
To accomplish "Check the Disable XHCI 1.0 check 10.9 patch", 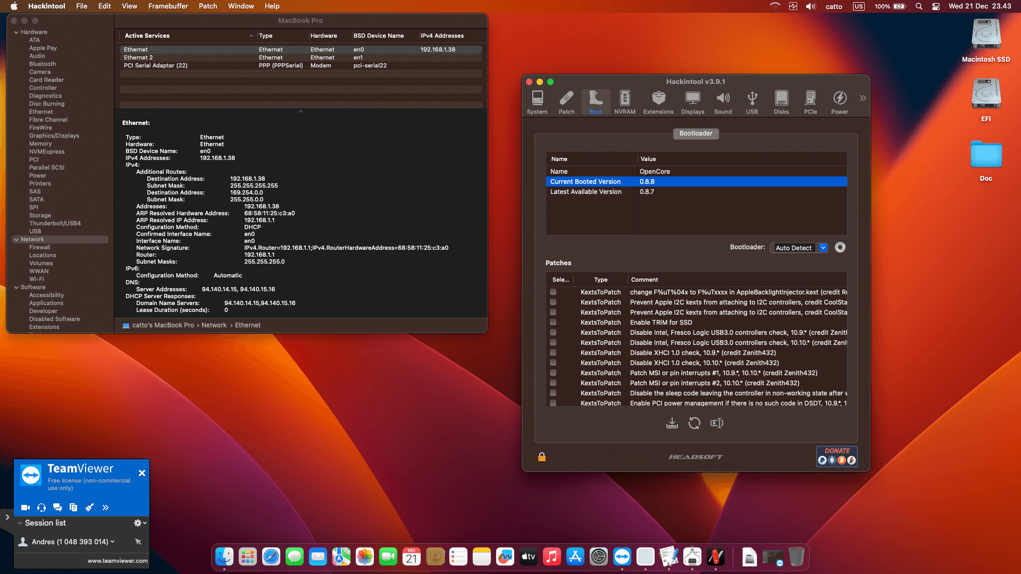I will coord(553,352).
